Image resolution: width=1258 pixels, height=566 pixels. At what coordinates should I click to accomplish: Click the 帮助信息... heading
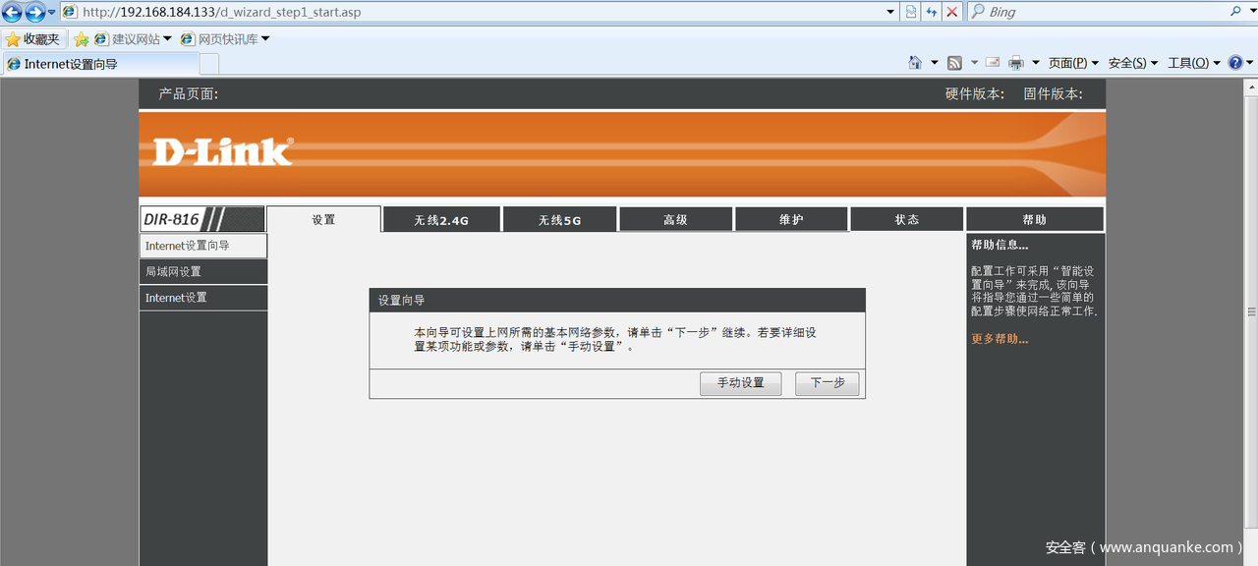pyautogui.click(x=1000, y=246)
